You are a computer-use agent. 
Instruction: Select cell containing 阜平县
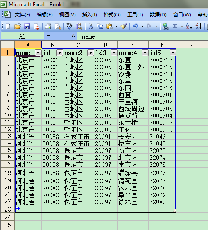pyautogui.click(x=133, y=195)
